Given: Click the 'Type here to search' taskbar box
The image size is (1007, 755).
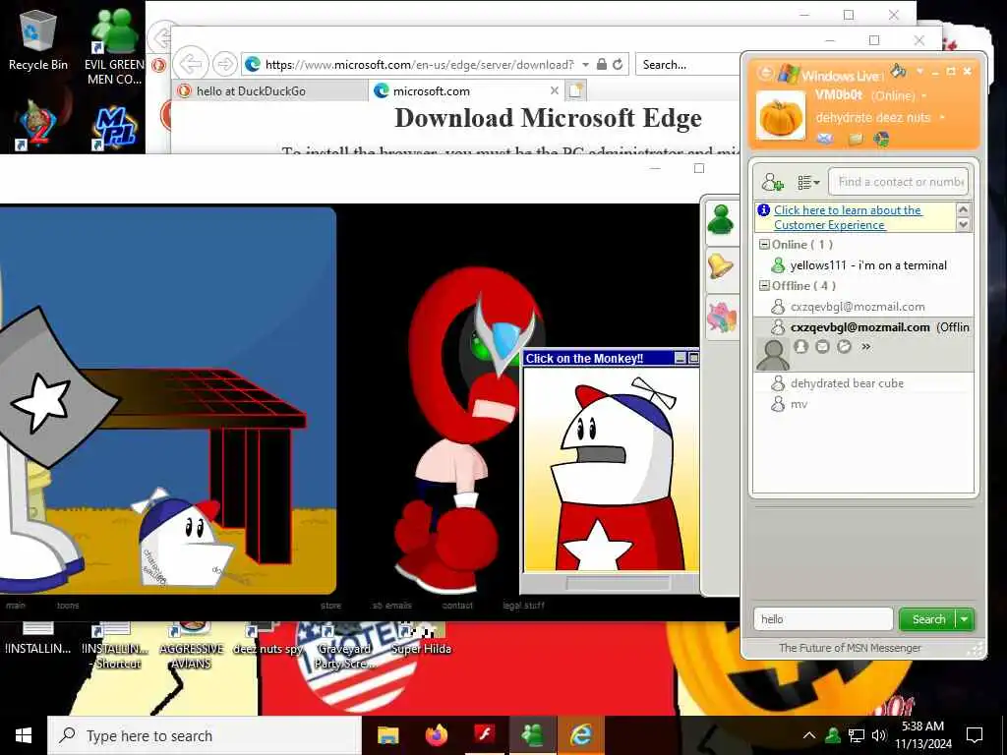Looking at the screenshot, I should click(x=205, y=735).
